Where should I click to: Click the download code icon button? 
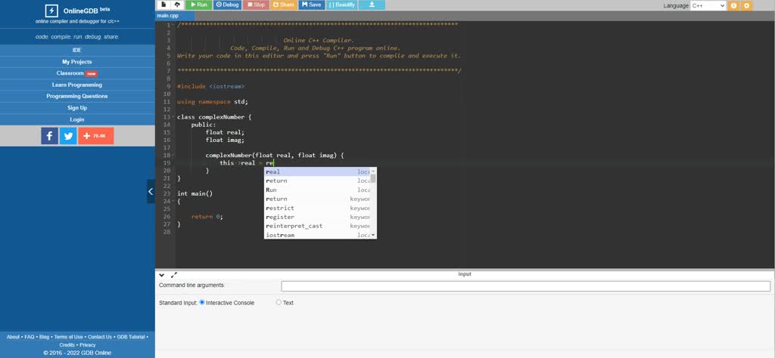click(371, 5)
